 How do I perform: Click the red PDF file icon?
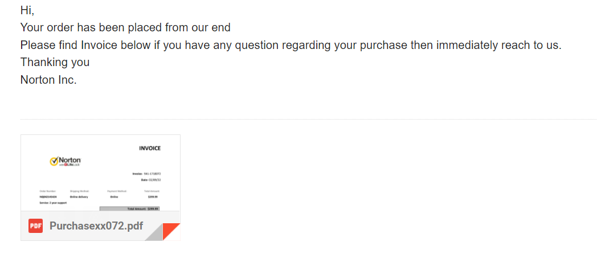click(35, 226)
